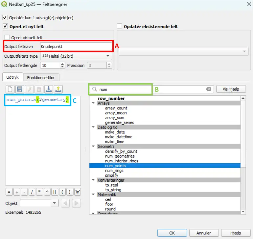
Task: Insert the multiplication * operator
Action: [39, 192]
